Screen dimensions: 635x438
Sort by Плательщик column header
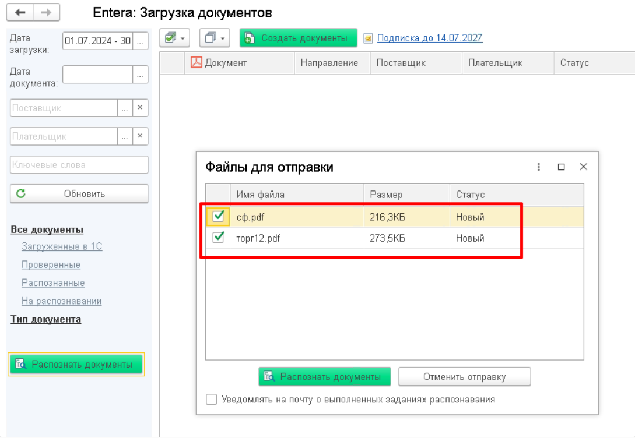[508, 63]
